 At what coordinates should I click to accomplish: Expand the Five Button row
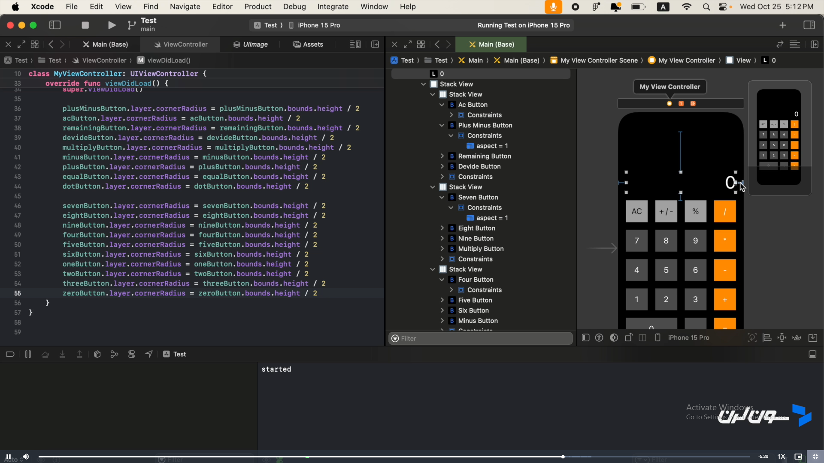click(x=442, y=300)
